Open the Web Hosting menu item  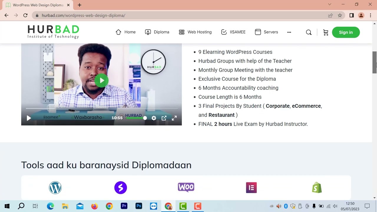point(195,32)
